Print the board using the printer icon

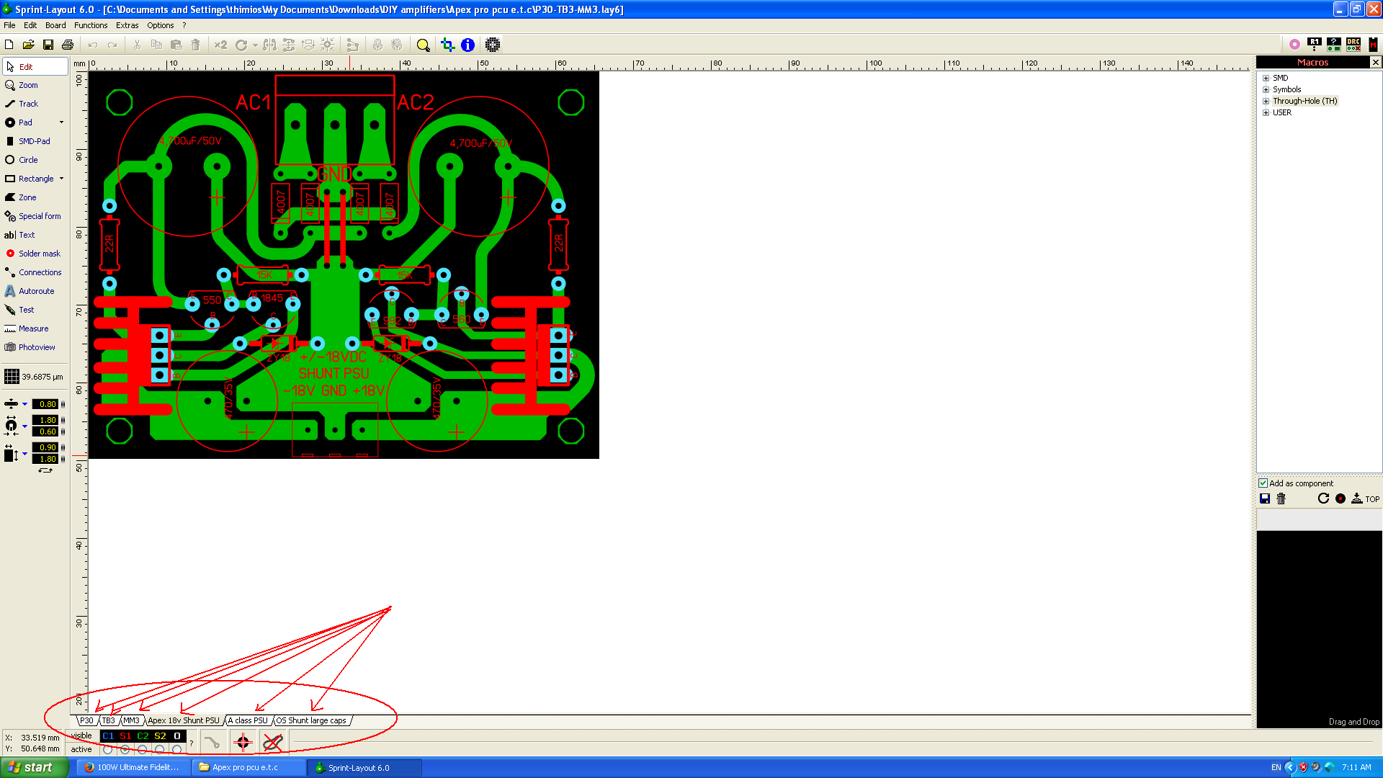[x=68, y=45]
